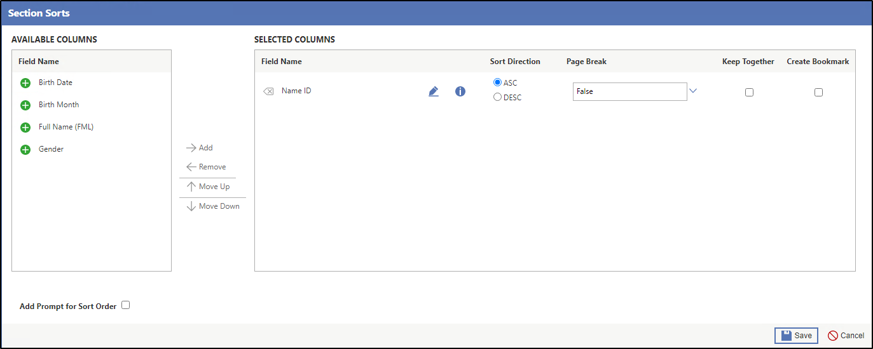Choose the DESC sort direction option
This screenshot has height=349, width=873.
point(498,97)
